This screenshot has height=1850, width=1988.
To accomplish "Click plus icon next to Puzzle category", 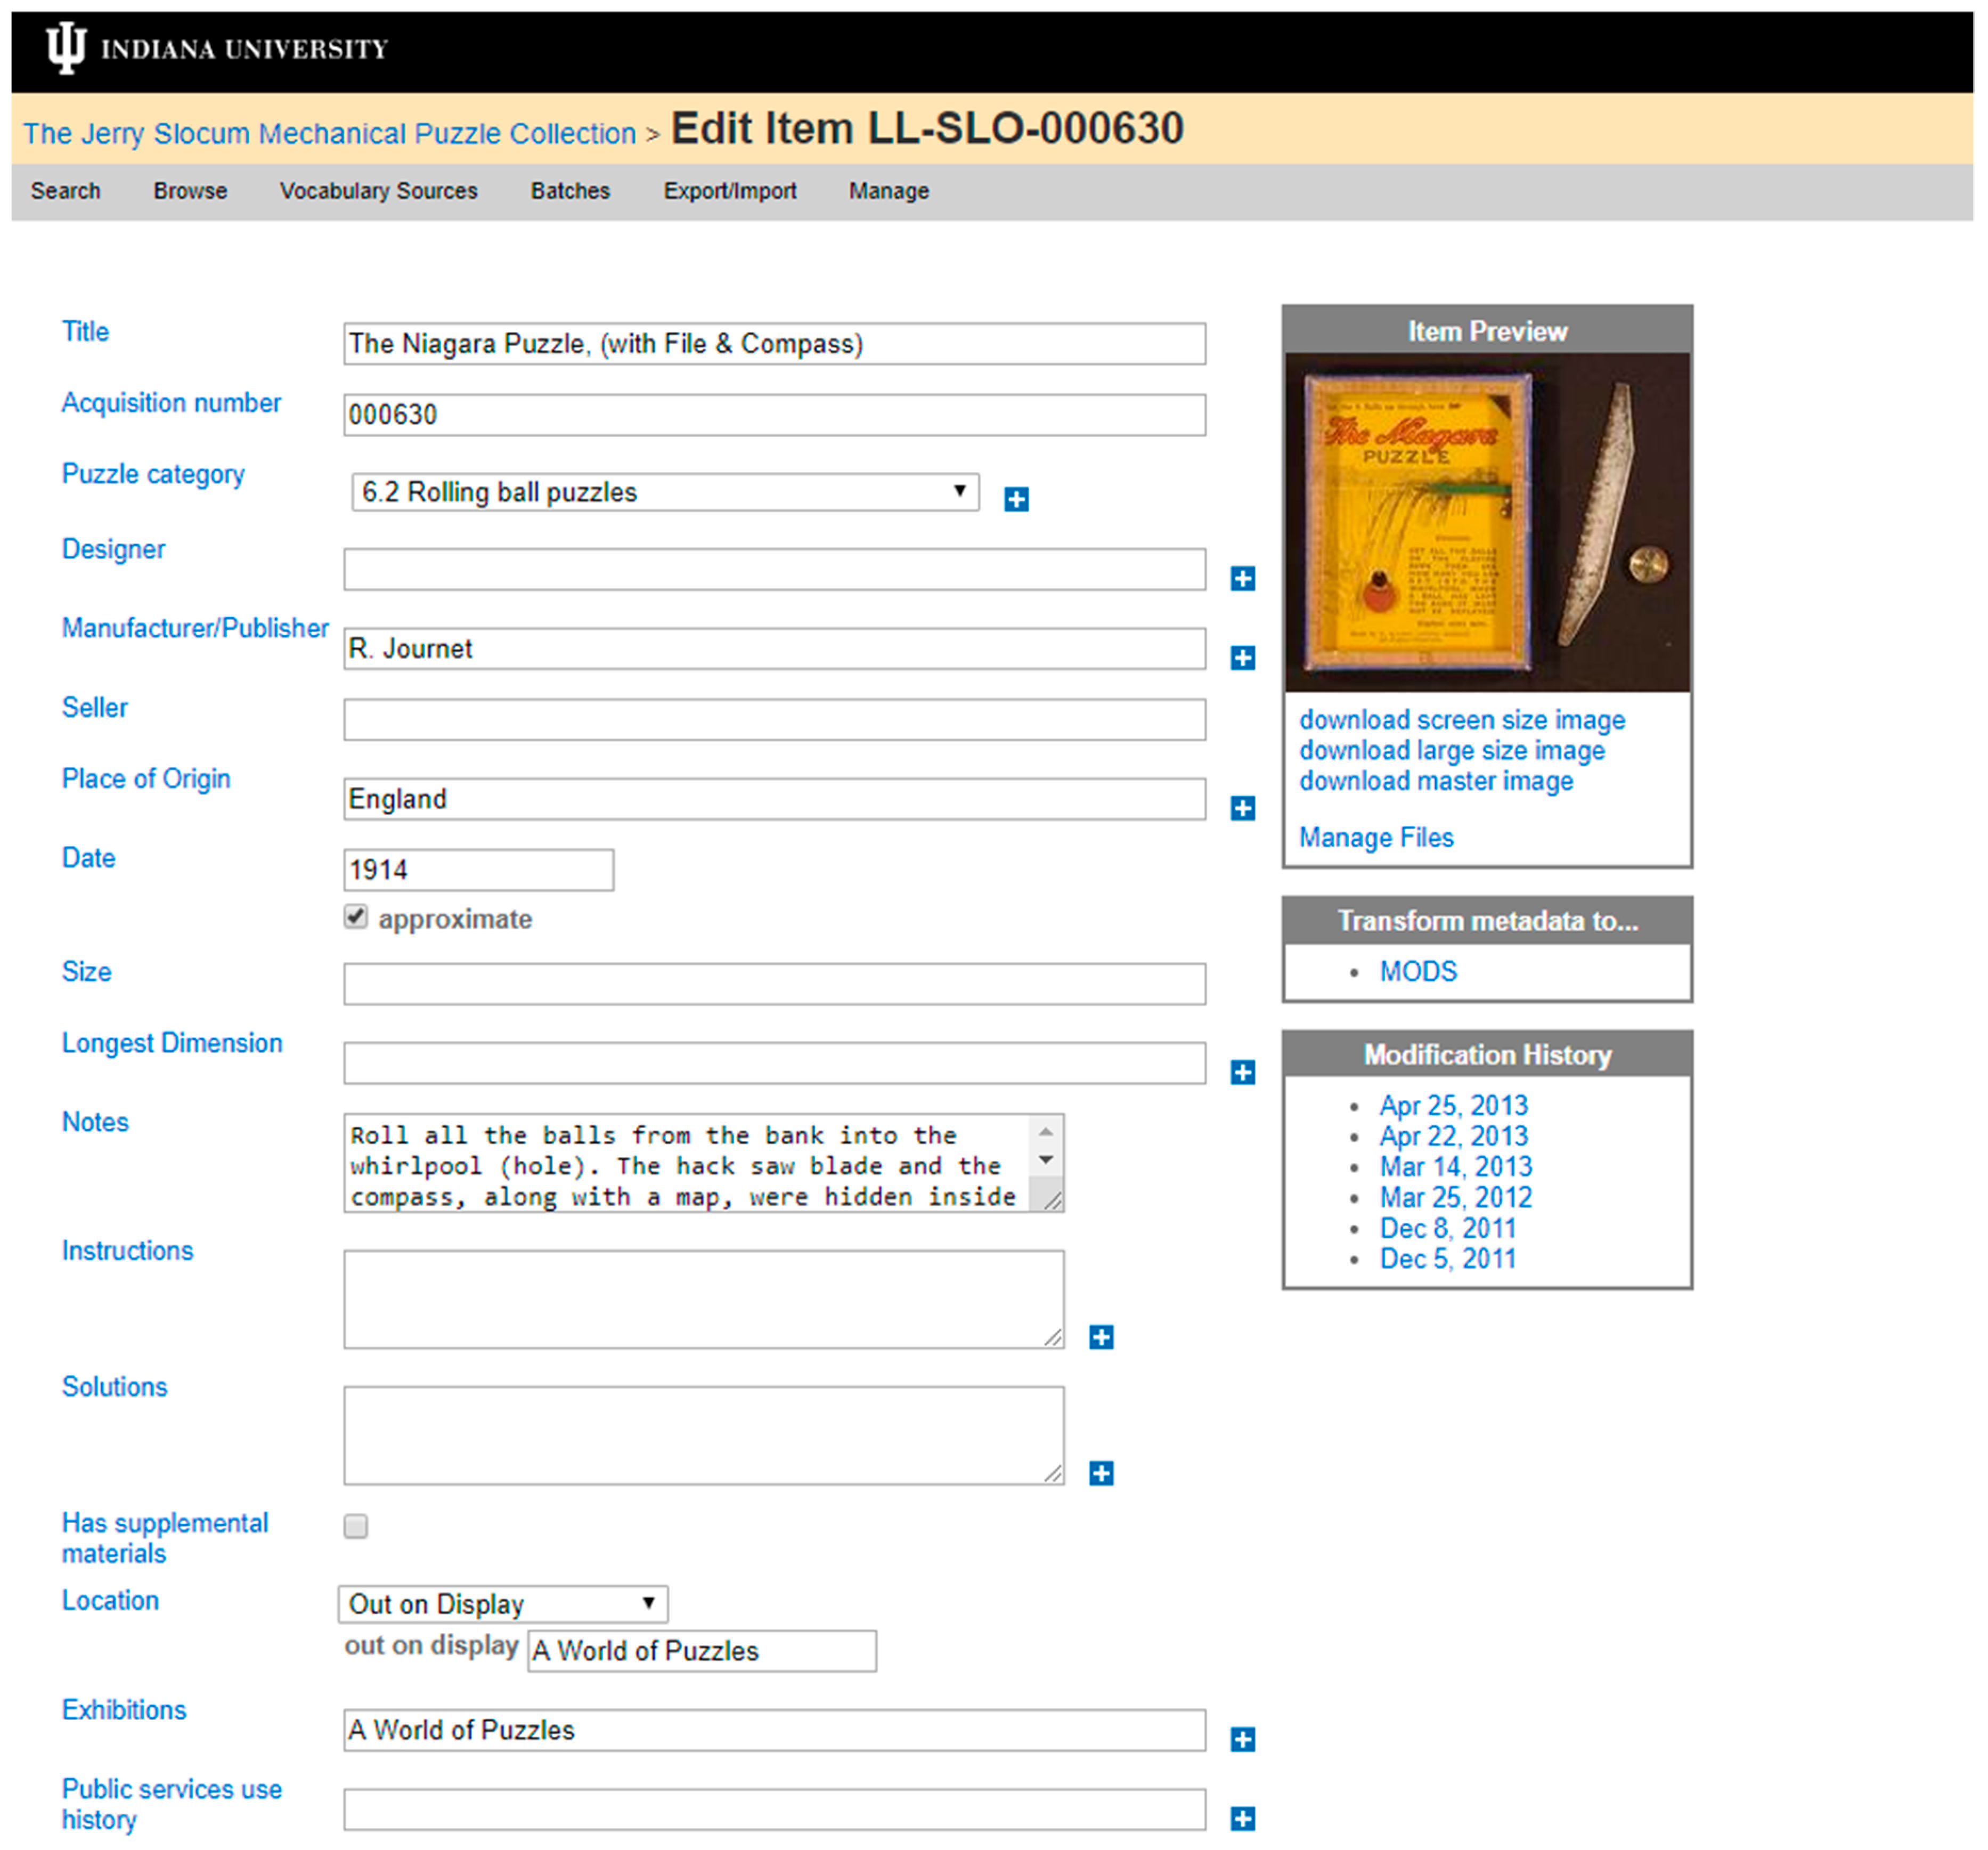I will pos(1016,499).
